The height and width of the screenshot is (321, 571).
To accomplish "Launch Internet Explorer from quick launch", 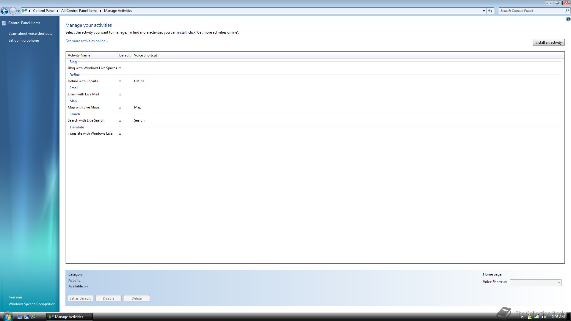I will point(34,317).
